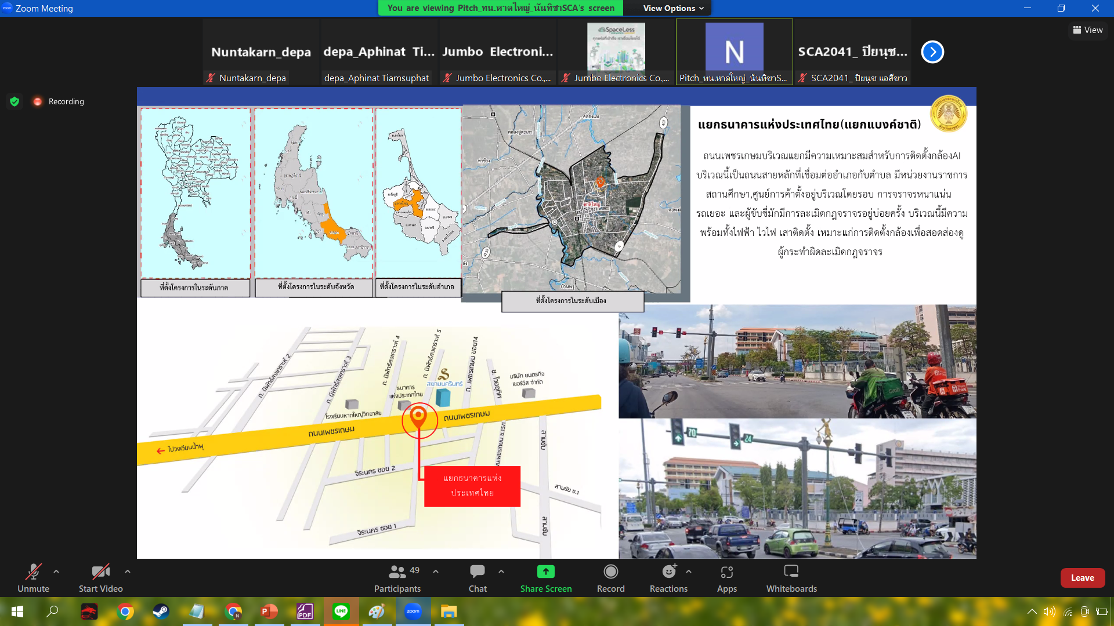
Task: Open the Participants panel
Action: pos(397,578)
